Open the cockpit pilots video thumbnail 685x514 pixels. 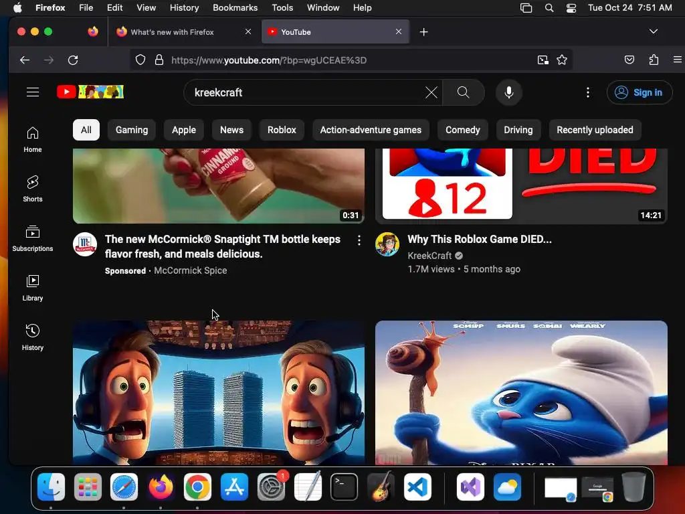point(219,392)
